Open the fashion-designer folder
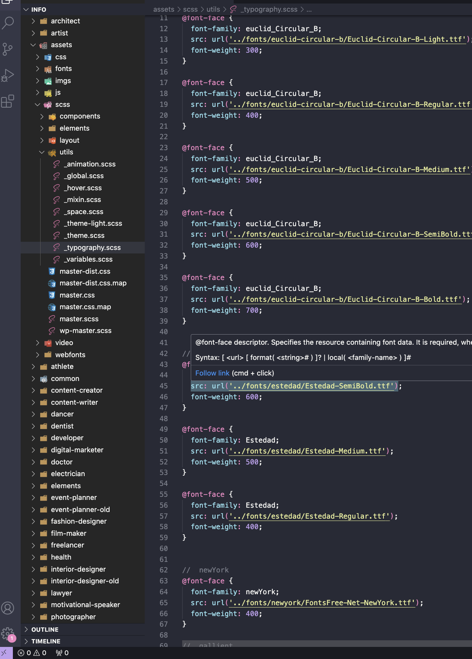 79,521
